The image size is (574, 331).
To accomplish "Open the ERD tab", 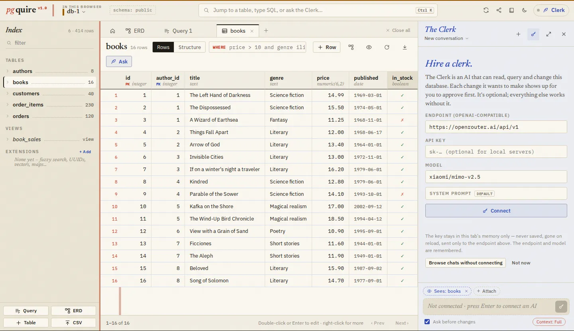I will pos(135,31).
